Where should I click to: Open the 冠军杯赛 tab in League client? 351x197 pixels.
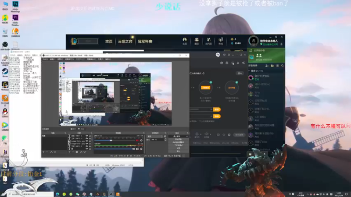[x=145, y=41]
